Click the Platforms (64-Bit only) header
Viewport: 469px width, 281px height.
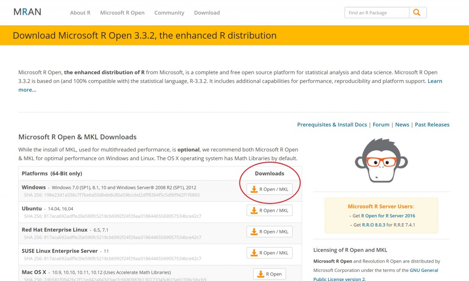click(x=52, y=173)
